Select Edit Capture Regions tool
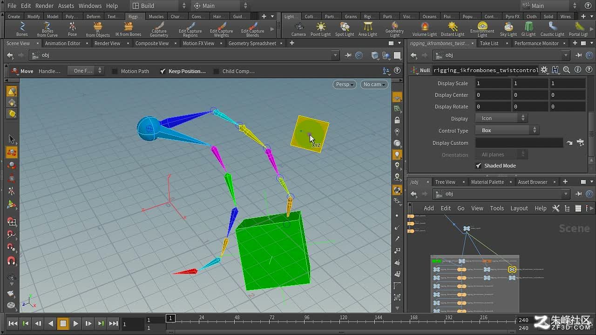The width and height of the screenshot is (596, 335). point(190,29)
